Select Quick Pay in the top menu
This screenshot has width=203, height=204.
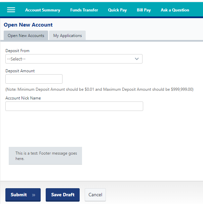tap(117, 10)
